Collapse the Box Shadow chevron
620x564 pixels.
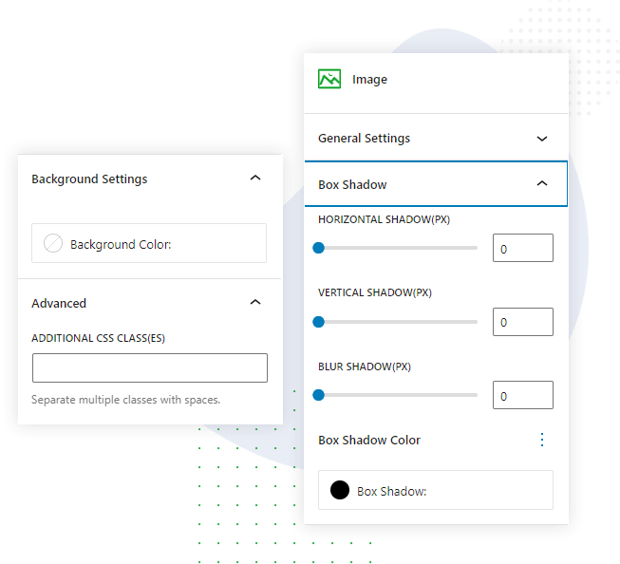pyautogui.click(x=542, y=183)
